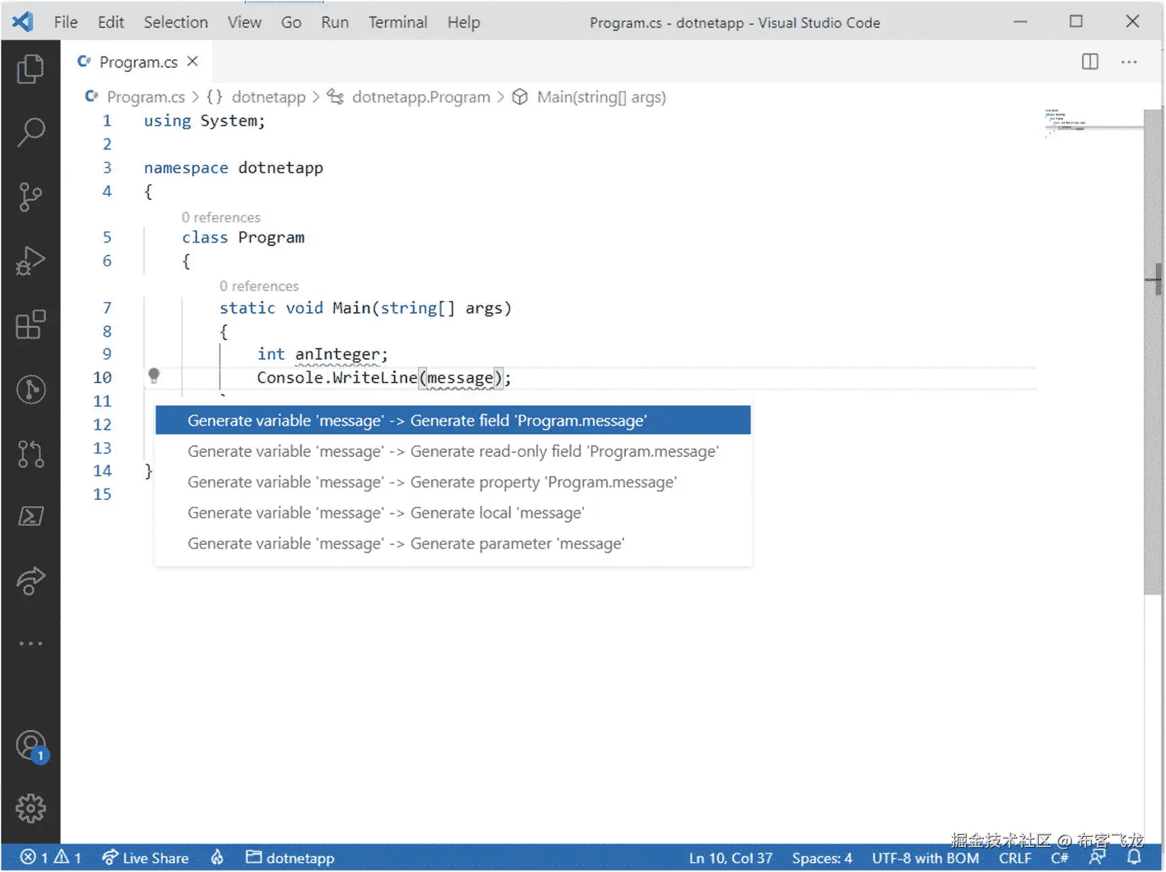Open the File menu
Screen dimensions: 1166x872
[x=66, y=22]
